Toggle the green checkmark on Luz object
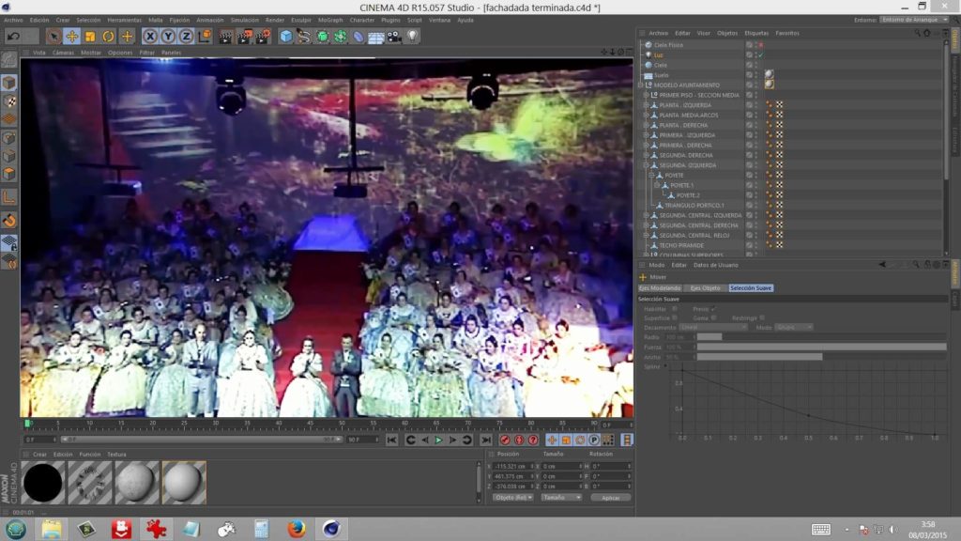The height and width of the screenshot is (541, 961). [760, 55]
